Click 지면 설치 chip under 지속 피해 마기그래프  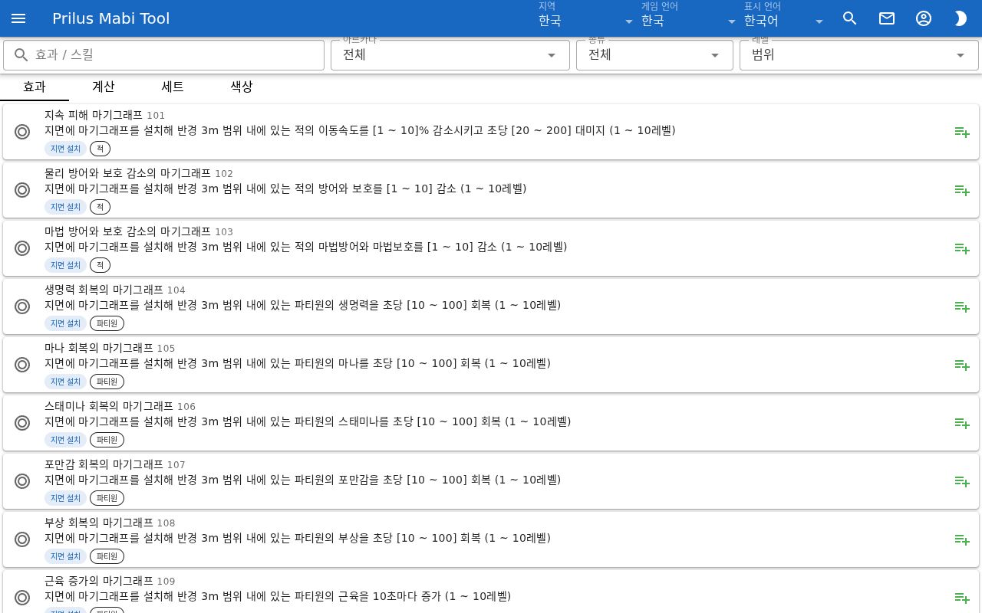click(x=65, y=149)
